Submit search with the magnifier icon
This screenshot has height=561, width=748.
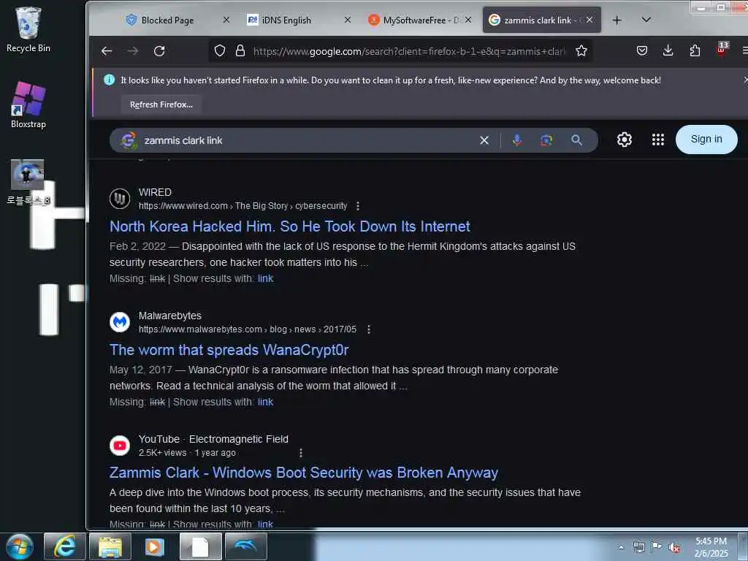click(x=576, y=140)
